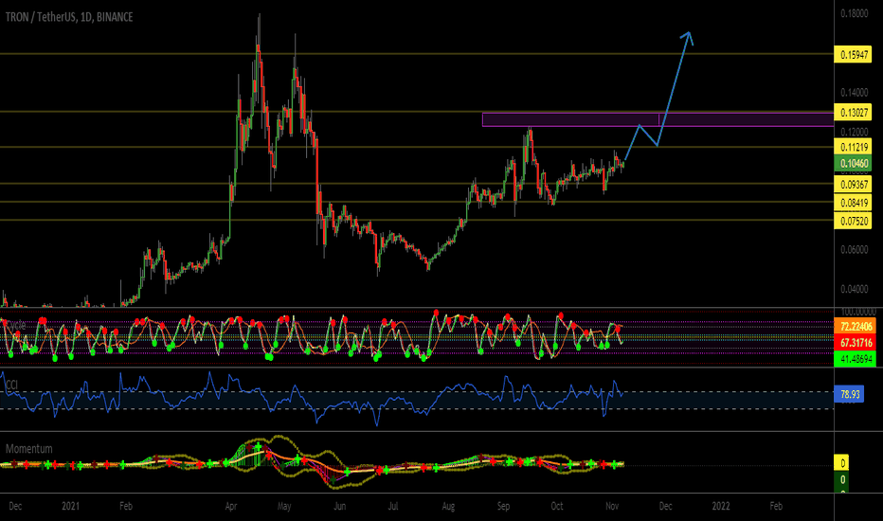Select the orange 72.22406 cycle value
Image resolution: width=883 pixels, height=521 pixels.
click(x=856, y=327)
